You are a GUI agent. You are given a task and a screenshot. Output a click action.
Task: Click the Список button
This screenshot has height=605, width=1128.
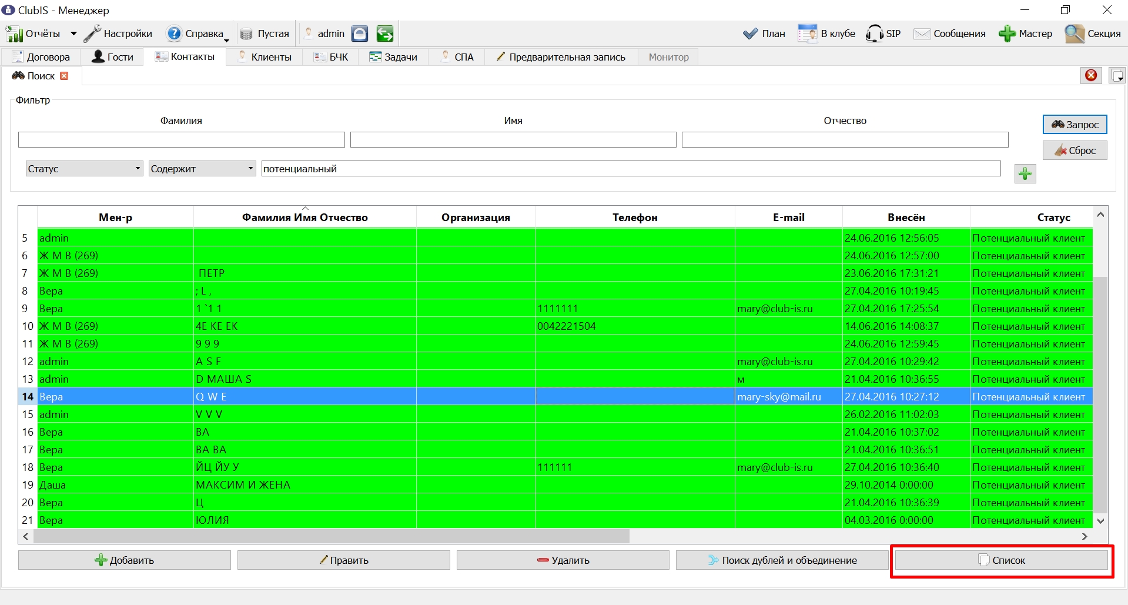click(1002, 560)
